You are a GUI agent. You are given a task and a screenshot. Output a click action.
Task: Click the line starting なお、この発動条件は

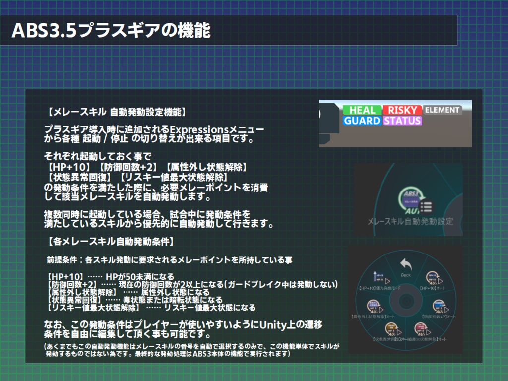[x=183, y=325]
